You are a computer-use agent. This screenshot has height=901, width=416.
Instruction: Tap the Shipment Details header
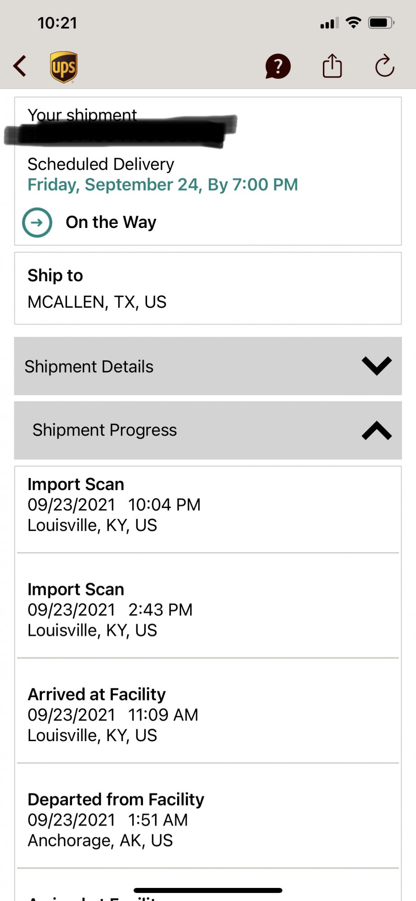click(x=89, y=367)
